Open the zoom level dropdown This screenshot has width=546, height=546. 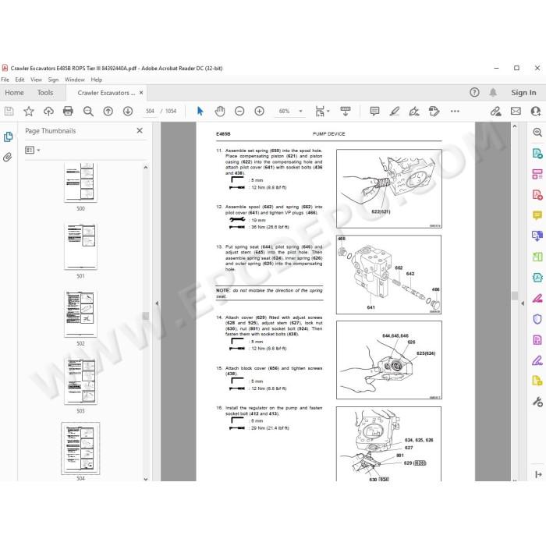[301, 111]
